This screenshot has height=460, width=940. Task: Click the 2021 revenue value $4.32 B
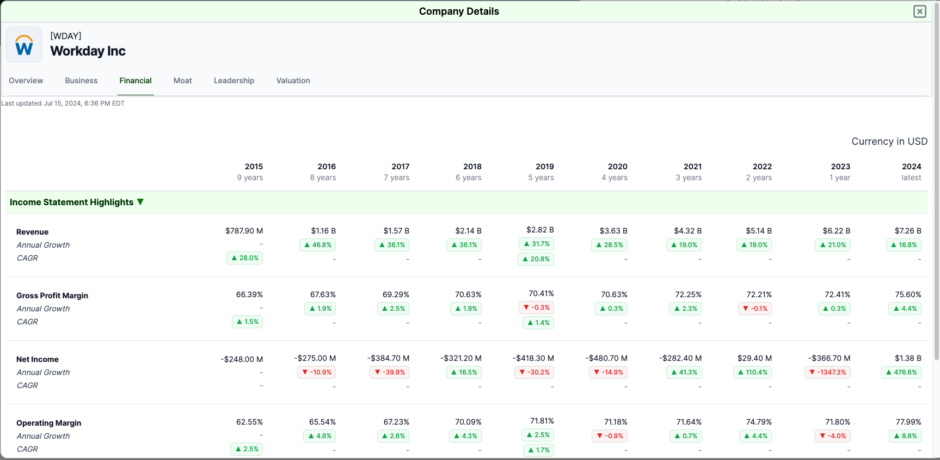pos(688,231)
